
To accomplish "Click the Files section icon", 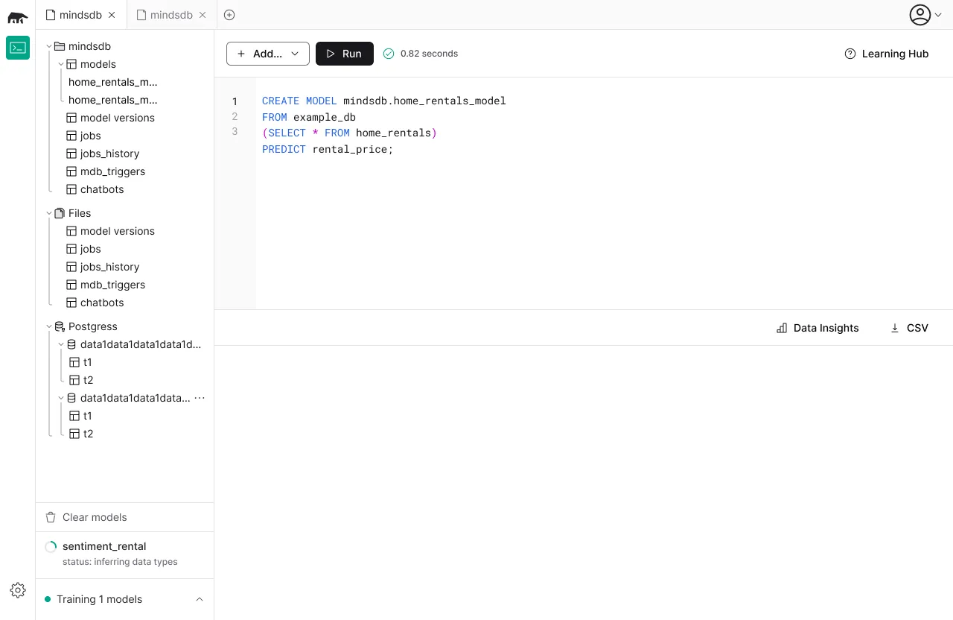I will click(x=60, y=213).
